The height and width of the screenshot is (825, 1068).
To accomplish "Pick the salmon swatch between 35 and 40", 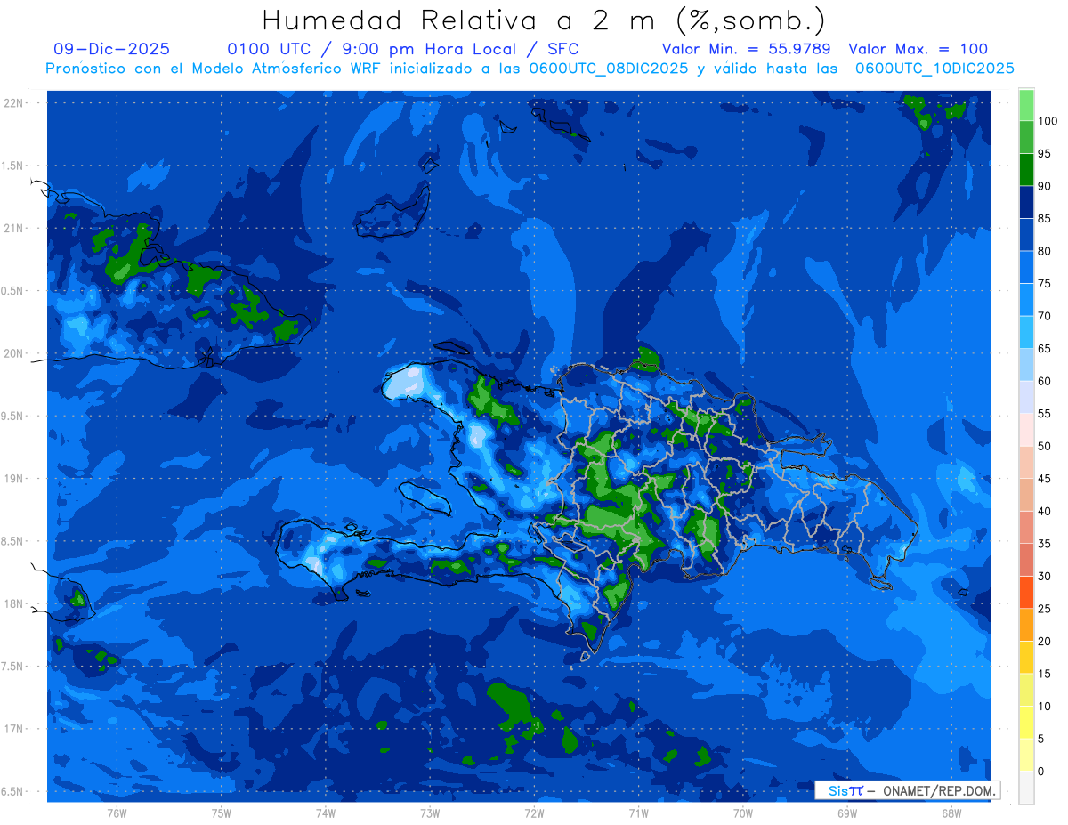I will point(1026,528).
